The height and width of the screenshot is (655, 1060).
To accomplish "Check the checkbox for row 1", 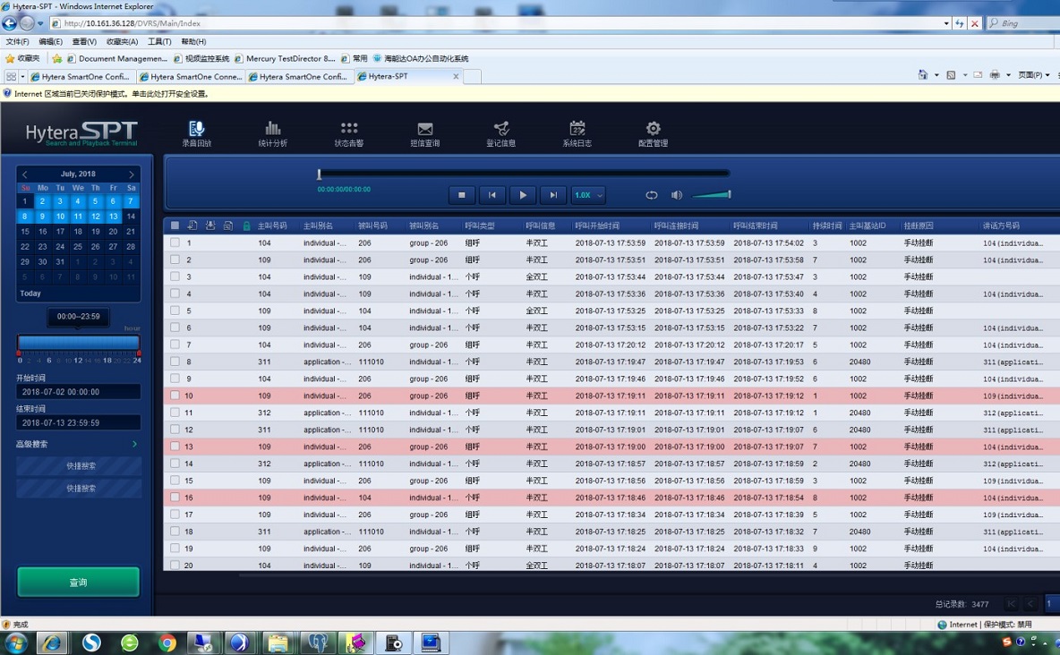I will (175, 242).
